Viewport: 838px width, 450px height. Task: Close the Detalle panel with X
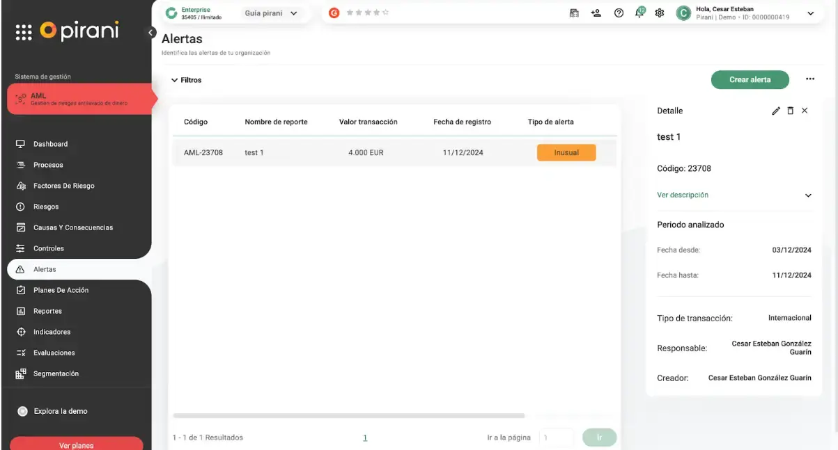coord(805,111)
